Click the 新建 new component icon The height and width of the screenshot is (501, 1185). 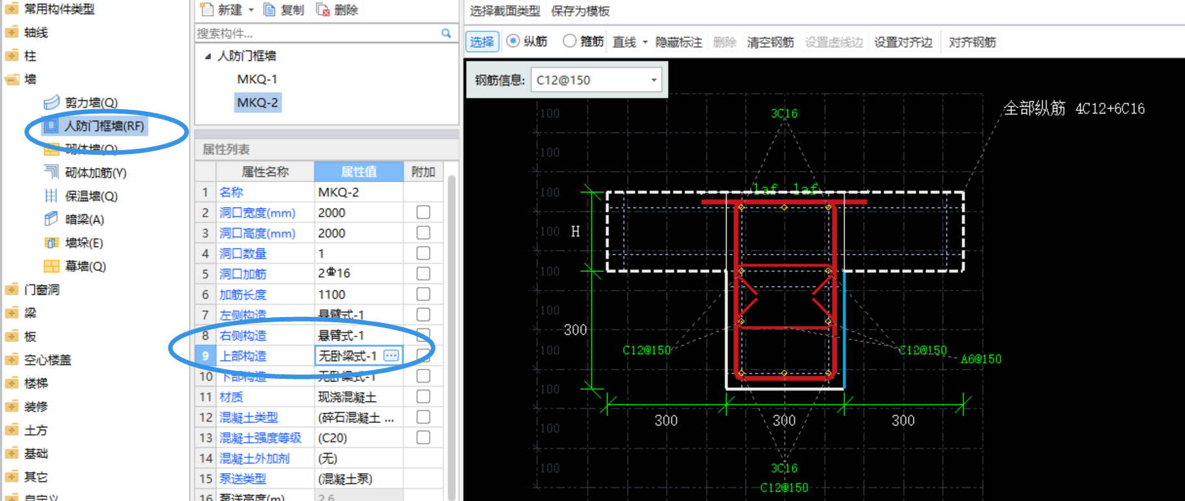[x=207, y=10]
